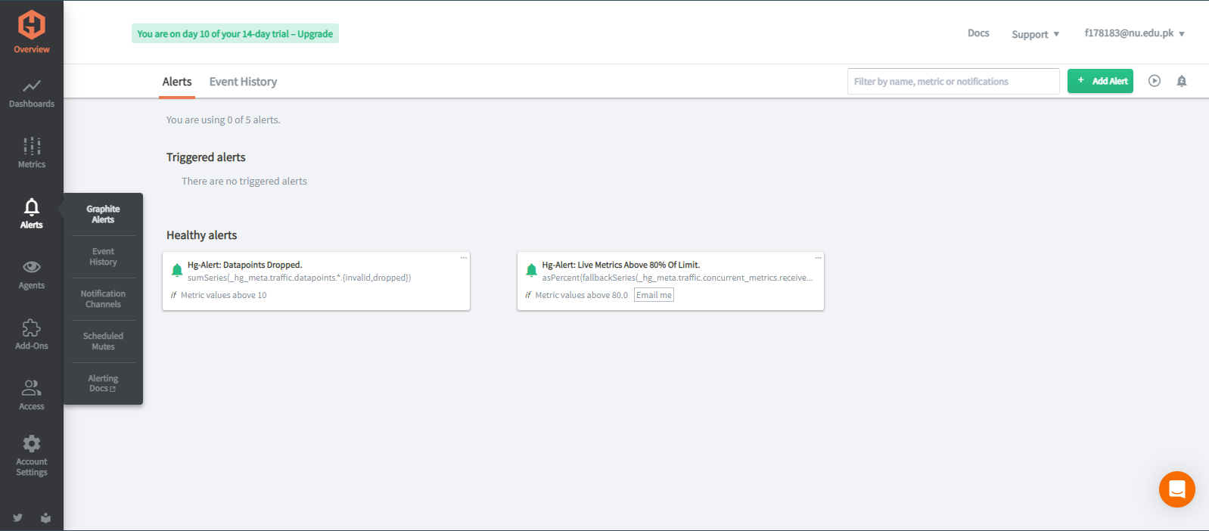
Task: Click the Twitter icon in sidebar footer
Action: [17, 517]
